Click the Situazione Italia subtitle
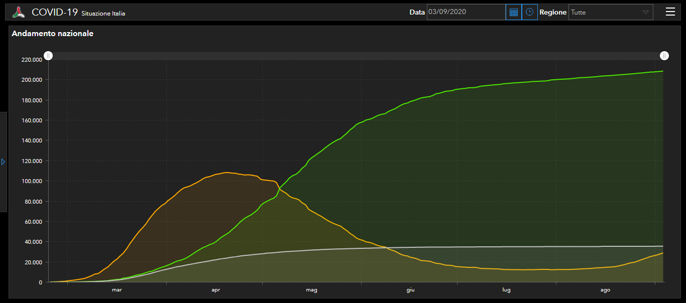 click(x=103, y=14)
